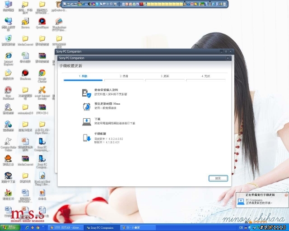This screenshot has width=289, height=231.
Task: Close the inner Sony PC Companion dialog
Action: [228, 58]
